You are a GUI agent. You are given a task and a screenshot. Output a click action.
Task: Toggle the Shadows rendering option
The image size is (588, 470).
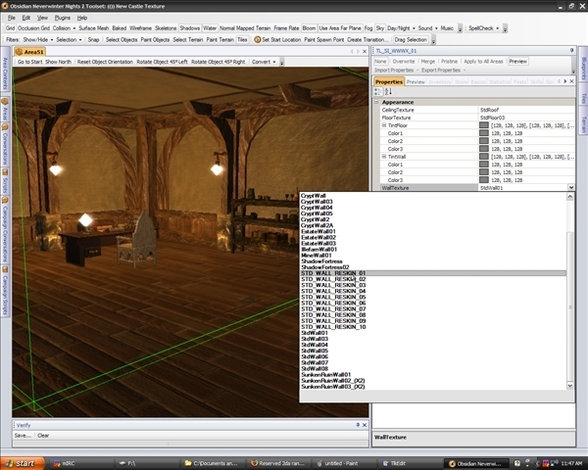(x=189, y=28)
